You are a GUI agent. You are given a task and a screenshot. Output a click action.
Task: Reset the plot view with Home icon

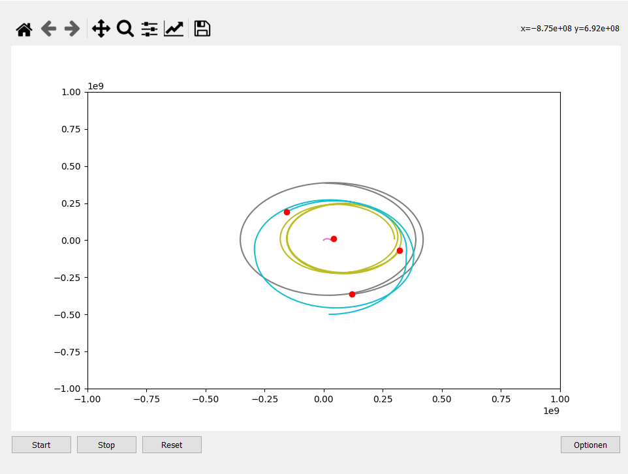point(24,29)
